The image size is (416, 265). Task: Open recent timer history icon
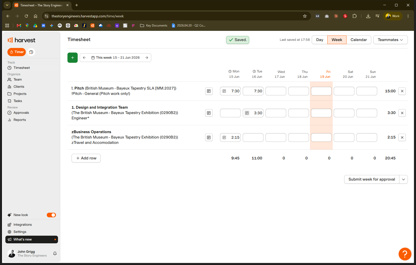point(31,52)
